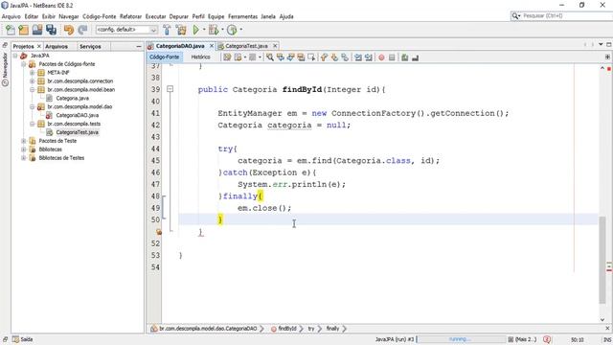The height and width of the screenshot is (345, 613).
Task: Click the New File toolbar icon
Action: [x=11, y=30]
